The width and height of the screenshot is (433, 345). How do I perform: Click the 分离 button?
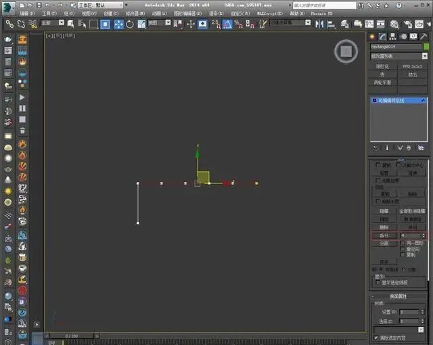point(384,243)
